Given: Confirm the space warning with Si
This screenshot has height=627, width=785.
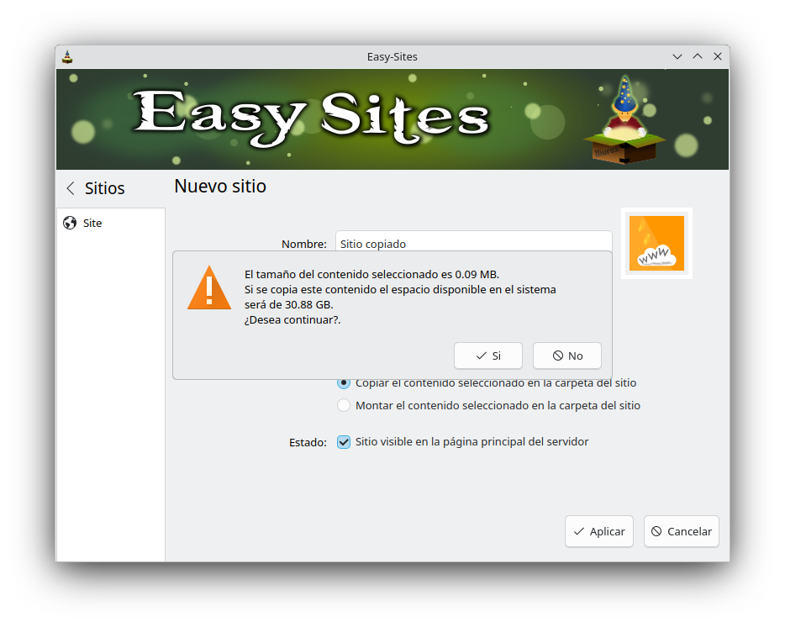Looking at the screenshot, I should tap(487, 356).
